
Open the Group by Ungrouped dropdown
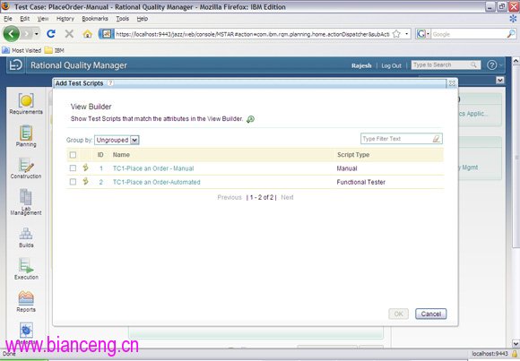point(117,141)
